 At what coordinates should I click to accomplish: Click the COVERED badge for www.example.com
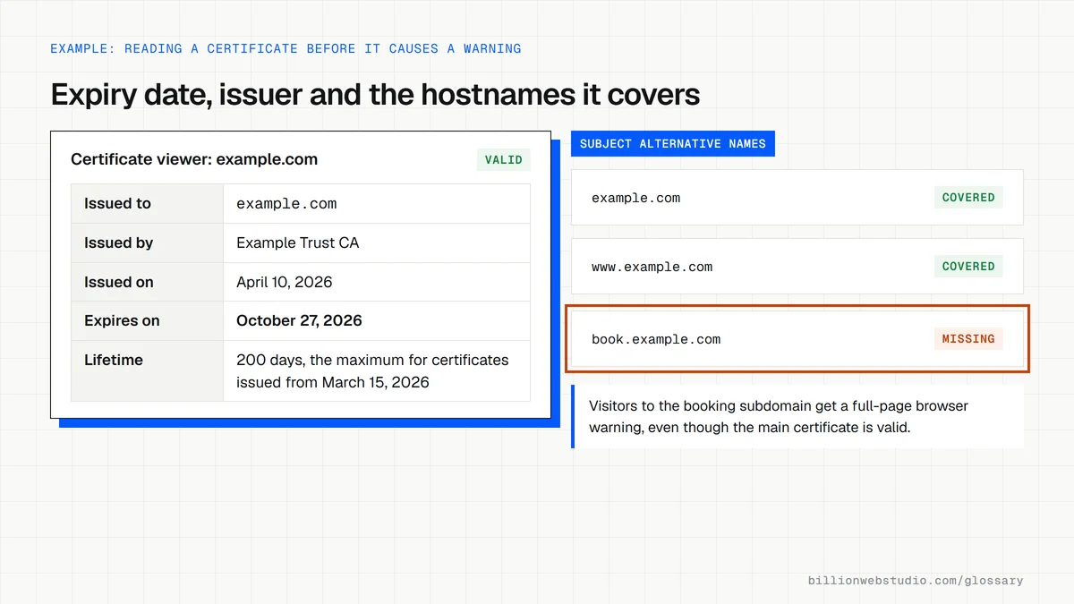pyautogui.click(x=968, y=266)
